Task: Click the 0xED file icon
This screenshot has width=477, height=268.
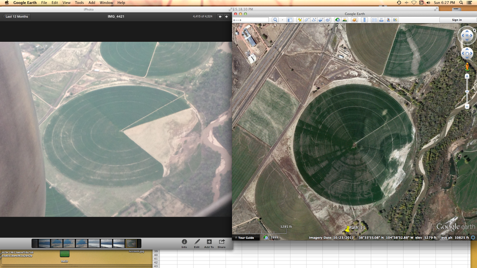Action: point(64,254)
